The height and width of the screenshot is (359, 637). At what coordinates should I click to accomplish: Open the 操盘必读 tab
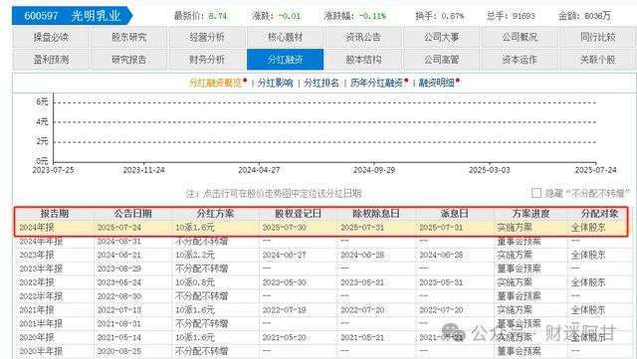click(x=51, y=38)
